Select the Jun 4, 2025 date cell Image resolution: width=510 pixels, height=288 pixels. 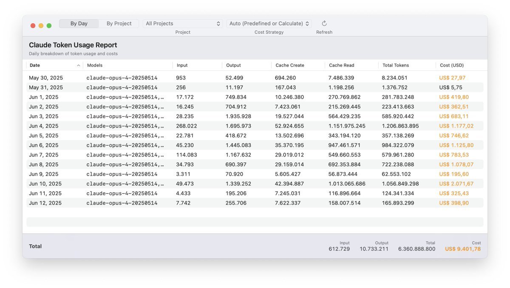(44, 126)
